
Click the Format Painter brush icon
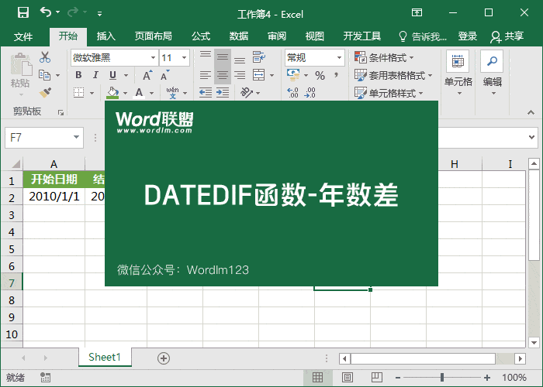[x=45, y=92]
